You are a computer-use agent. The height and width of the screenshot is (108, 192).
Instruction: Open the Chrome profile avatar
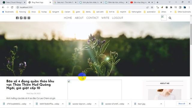185,7
